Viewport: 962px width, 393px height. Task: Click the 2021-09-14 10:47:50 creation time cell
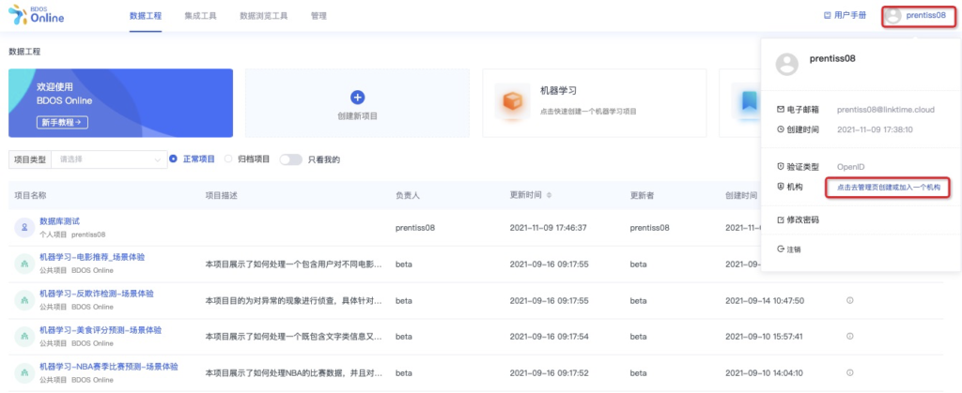[x=765, y=300]
